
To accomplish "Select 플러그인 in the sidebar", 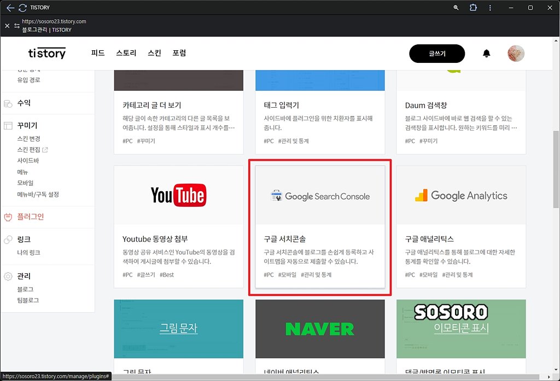I will (31, 217).
